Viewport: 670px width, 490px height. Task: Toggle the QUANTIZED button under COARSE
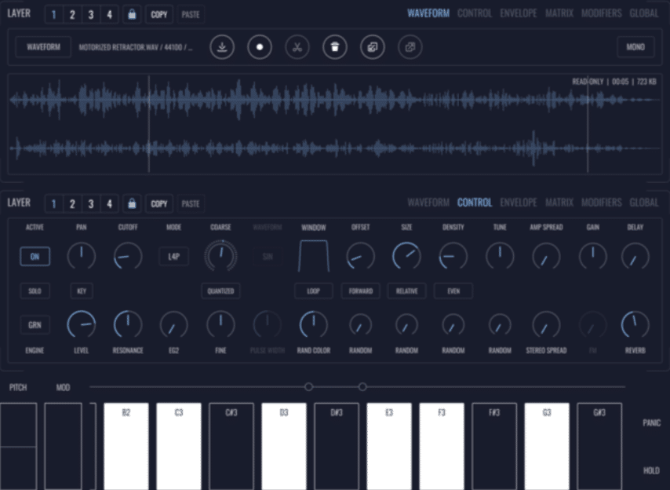click(x=220, y=291)
